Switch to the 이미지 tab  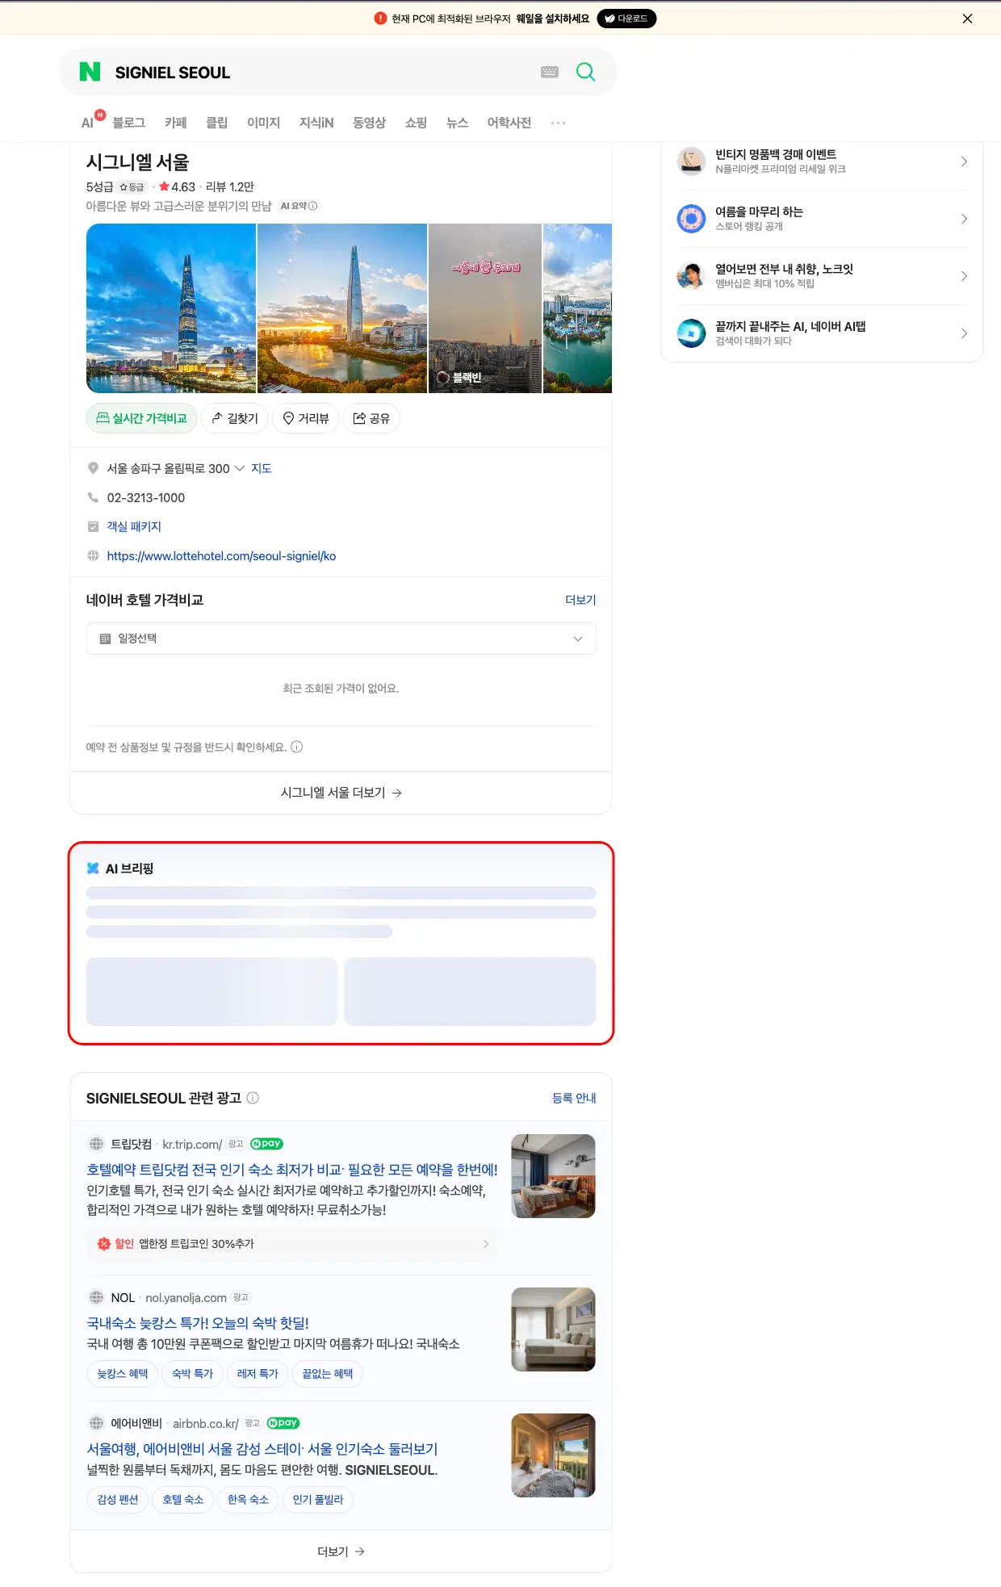(263, 123)
